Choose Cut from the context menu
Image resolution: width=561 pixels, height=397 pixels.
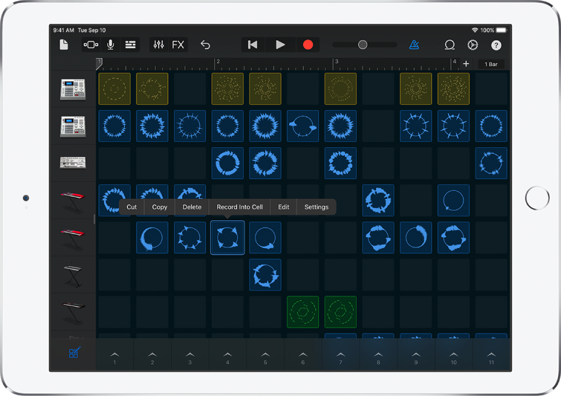[x=131, y=207]
